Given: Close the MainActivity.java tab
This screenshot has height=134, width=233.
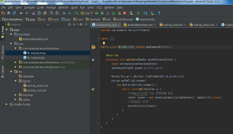Looking at the screenshot, I should click(x=119, y=25).
